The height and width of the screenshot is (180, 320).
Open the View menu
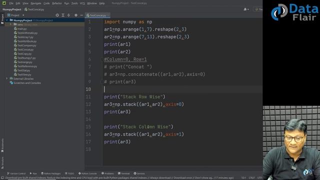point(25,3)
